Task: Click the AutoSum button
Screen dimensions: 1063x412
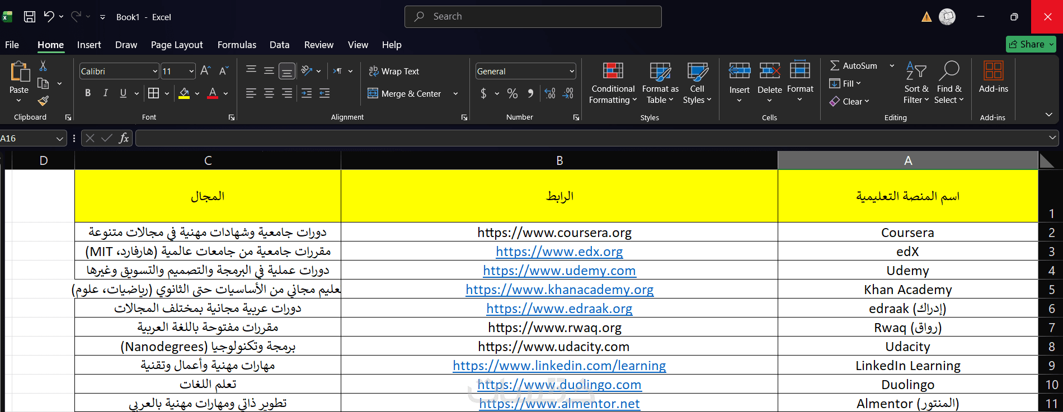Action: click(x=853, y=65)
